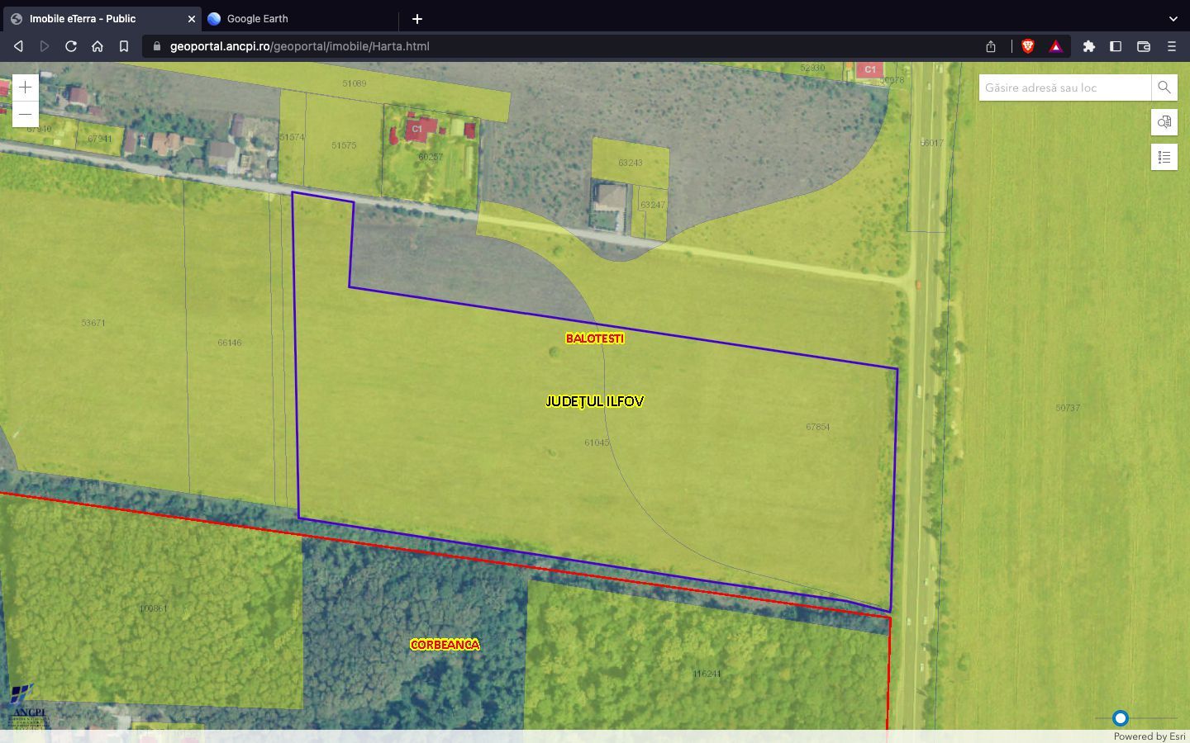Viewport: 1190px width, 743px height.
Task: Open Brave Shields lion icon
Action: 1028,46
